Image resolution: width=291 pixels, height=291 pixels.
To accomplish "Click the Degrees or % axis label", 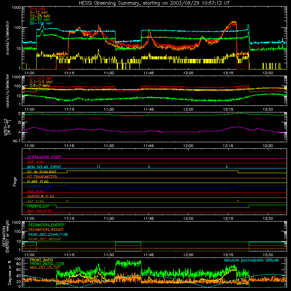I will pyautogui.click(x=9, y=272).
